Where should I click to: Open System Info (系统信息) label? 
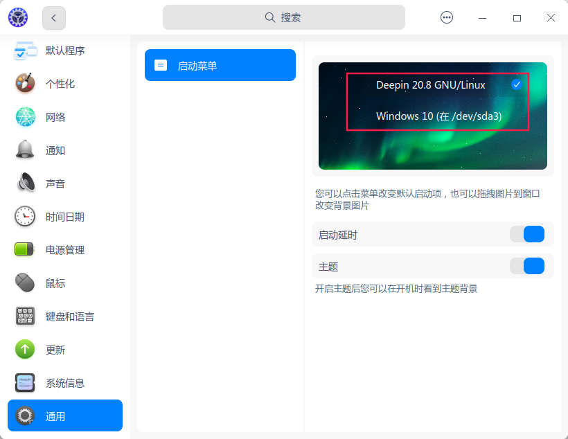point(65,383)
